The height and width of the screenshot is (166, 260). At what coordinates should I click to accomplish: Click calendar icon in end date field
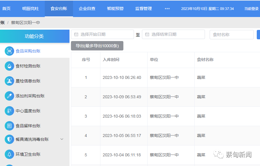[147, 34]
